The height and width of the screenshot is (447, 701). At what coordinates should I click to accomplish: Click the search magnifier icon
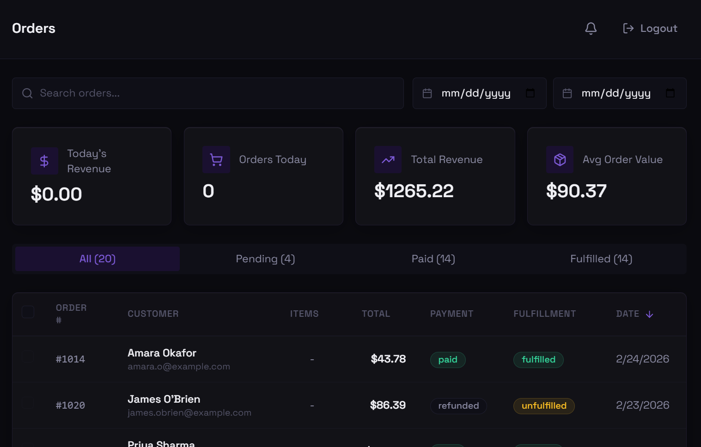pos(27,93)
